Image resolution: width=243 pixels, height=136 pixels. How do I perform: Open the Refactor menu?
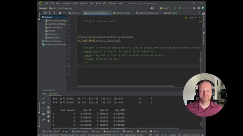84,3
